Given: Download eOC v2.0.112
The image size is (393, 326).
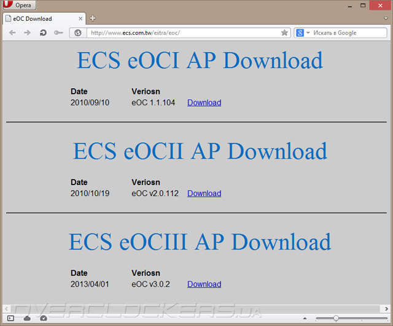Looking at the screenshot, I should pos(204,194).
